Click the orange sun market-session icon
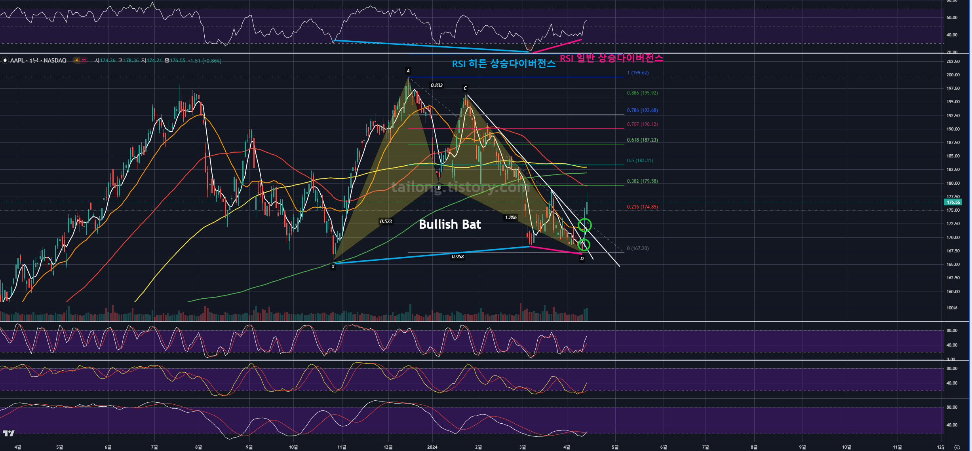The height and width of the screenshot is (451, 972). (77, 60)
